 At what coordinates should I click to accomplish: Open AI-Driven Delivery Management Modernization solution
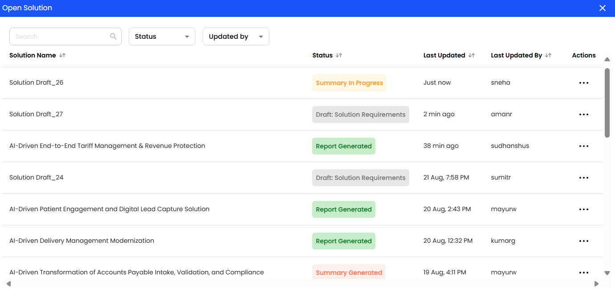81,241
